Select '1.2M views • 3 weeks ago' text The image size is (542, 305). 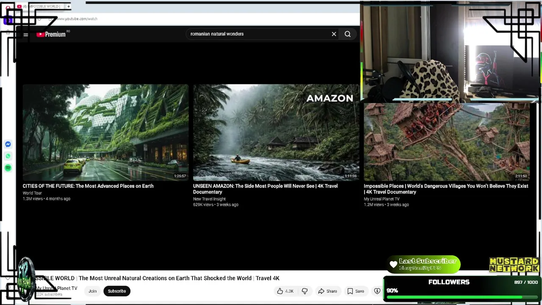click(386, 205)
